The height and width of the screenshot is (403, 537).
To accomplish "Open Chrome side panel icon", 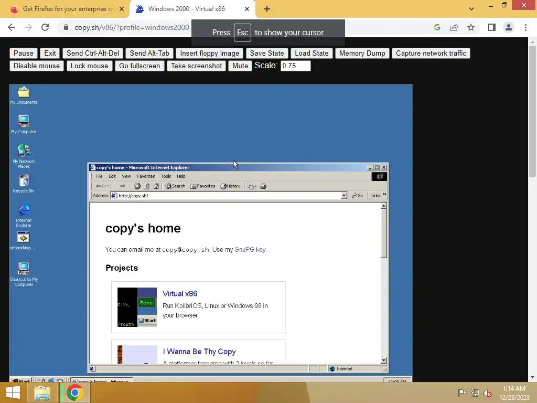I will [492, 27].
